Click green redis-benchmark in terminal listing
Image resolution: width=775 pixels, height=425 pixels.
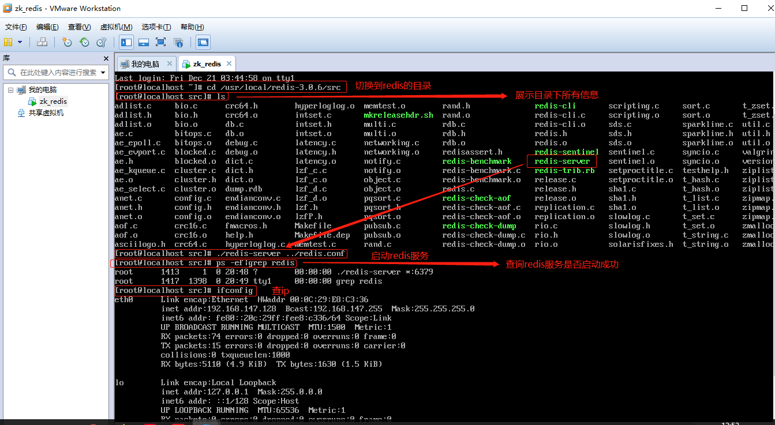pyautogui.click(x=477, y=161)
